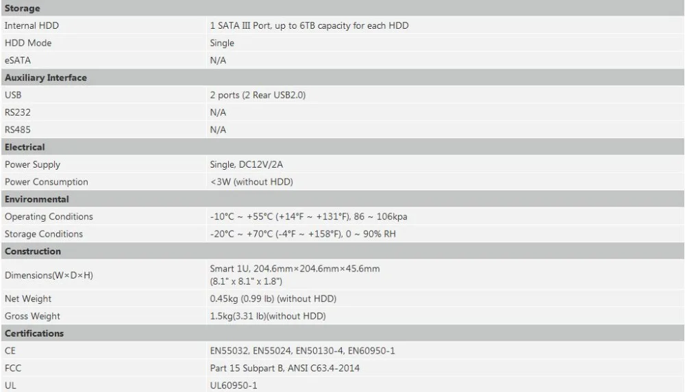Click the Certifications section header
Screen dimensions: 685x392
point(34,333)
